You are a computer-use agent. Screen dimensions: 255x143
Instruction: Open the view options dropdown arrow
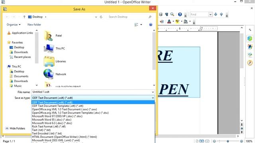tap(141, 25)
